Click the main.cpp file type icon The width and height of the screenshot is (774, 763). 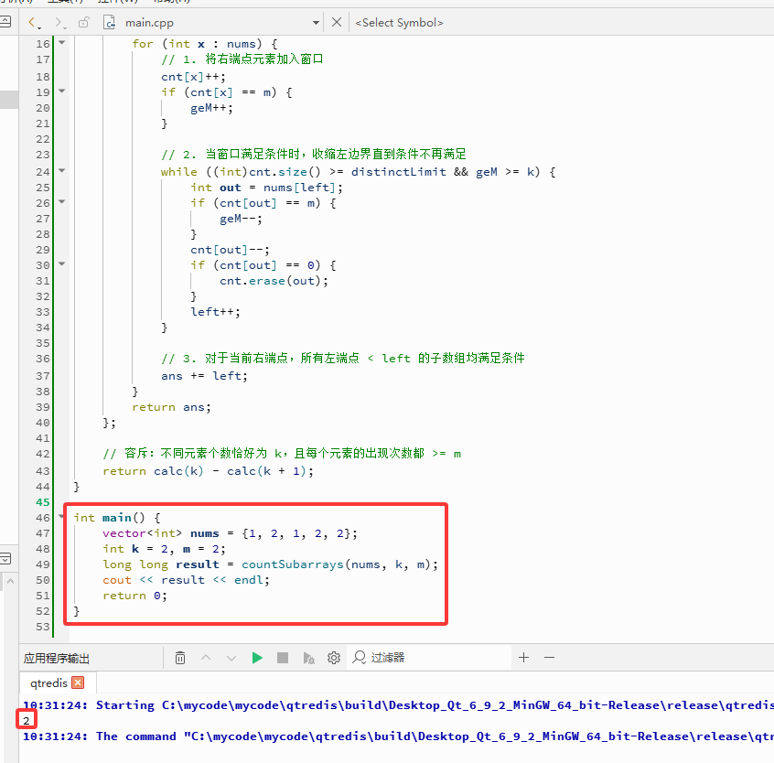point(109,23)
